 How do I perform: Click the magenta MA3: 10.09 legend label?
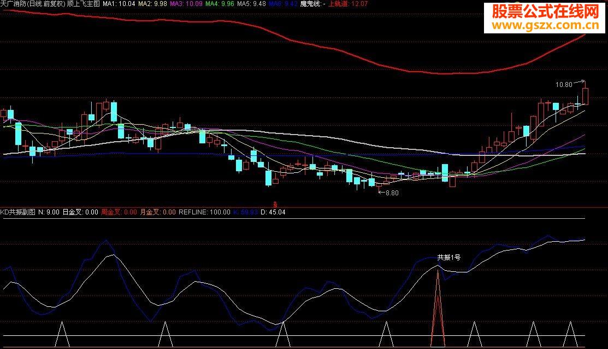click(x=186, y=4)
